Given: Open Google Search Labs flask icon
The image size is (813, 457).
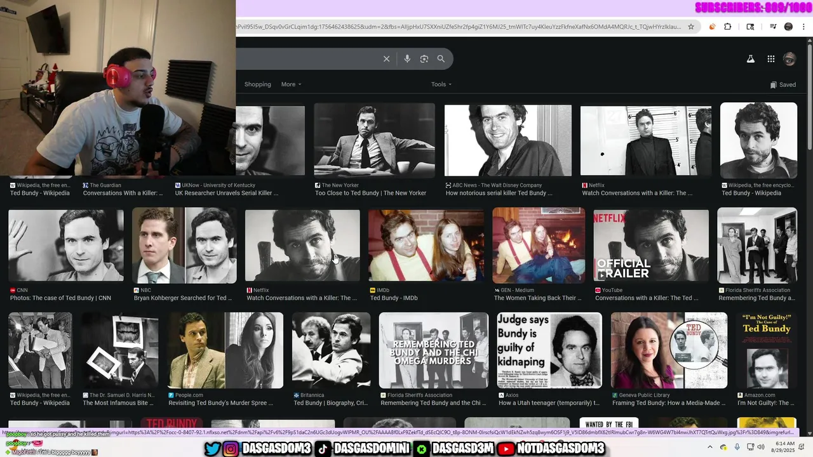Looking at the screenshot, I should coord(750,59).
